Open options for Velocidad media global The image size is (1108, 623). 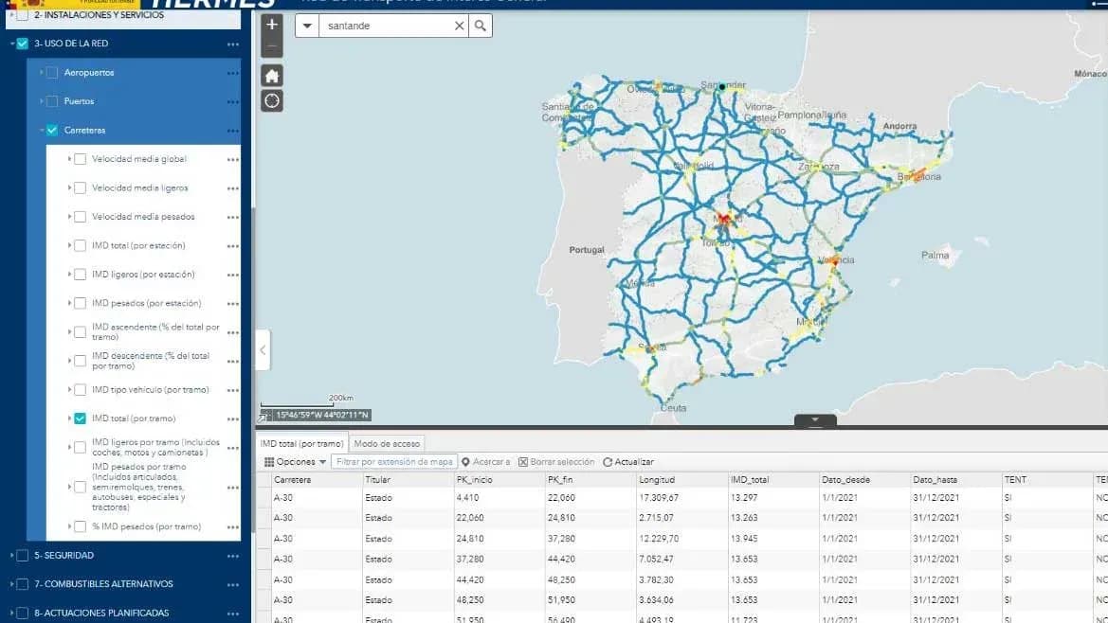(x=232, y=160)
